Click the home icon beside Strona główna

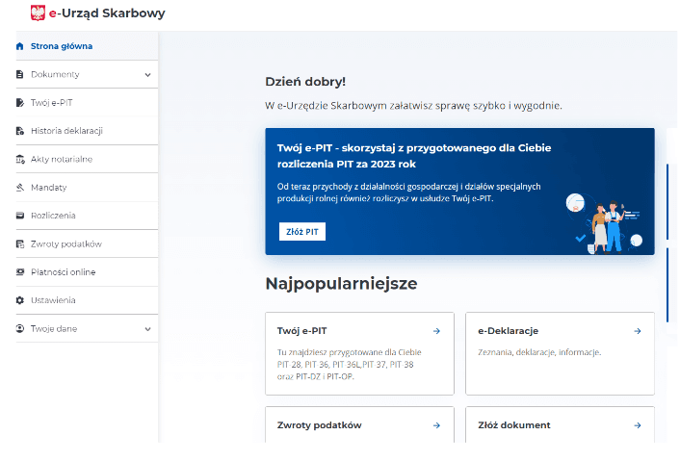19,46
